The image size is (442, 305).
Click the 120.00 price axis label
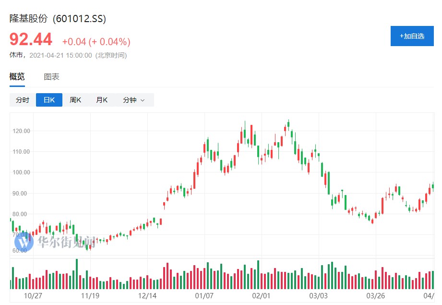[x=21, y=131]
